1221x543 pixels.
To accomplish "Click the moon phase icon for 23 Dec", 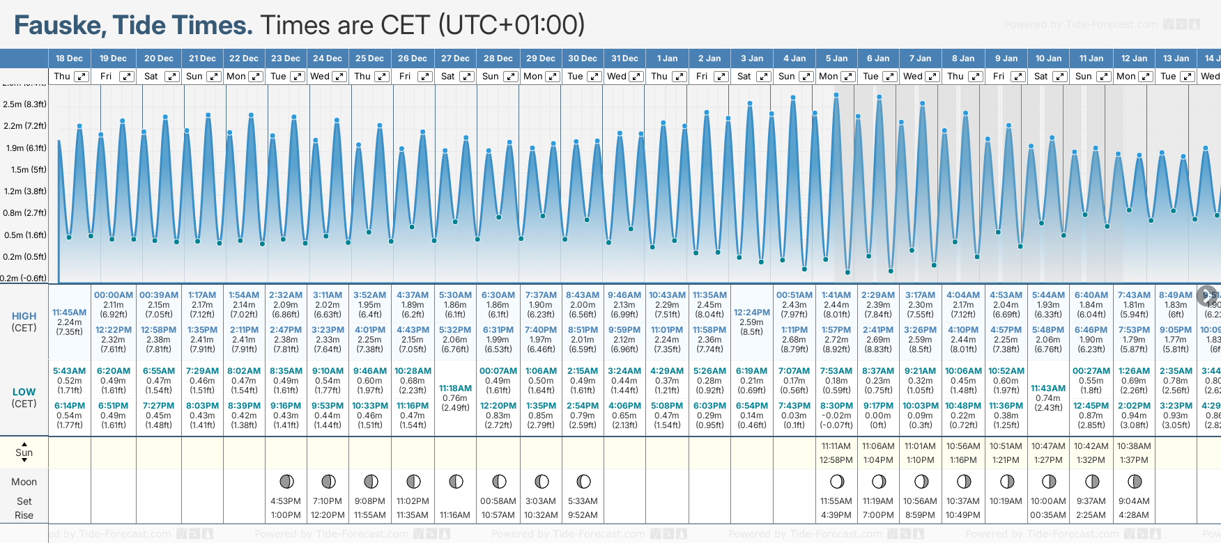I will 286,482.
